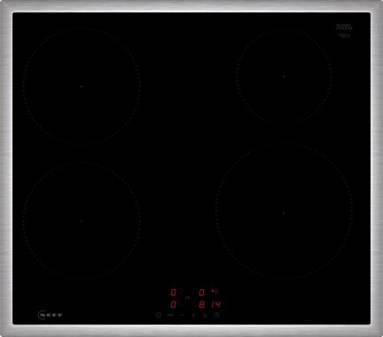Tap the NEFF brand logo
383x337 pixels.
(51, 315)
